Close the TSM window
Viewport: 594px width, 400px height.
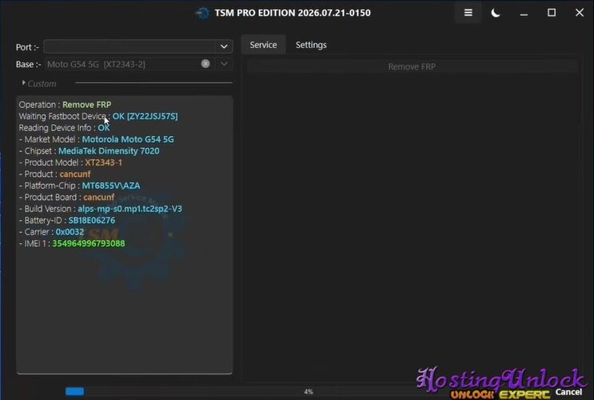(580, 13)
